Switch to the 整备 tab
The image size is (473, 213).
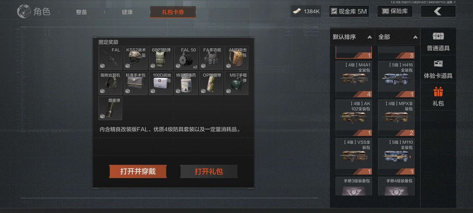(81, 12)
